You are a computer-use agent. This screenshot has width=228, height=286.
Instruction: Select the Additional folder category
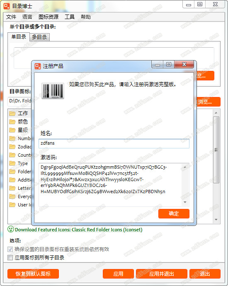(20, 180)
